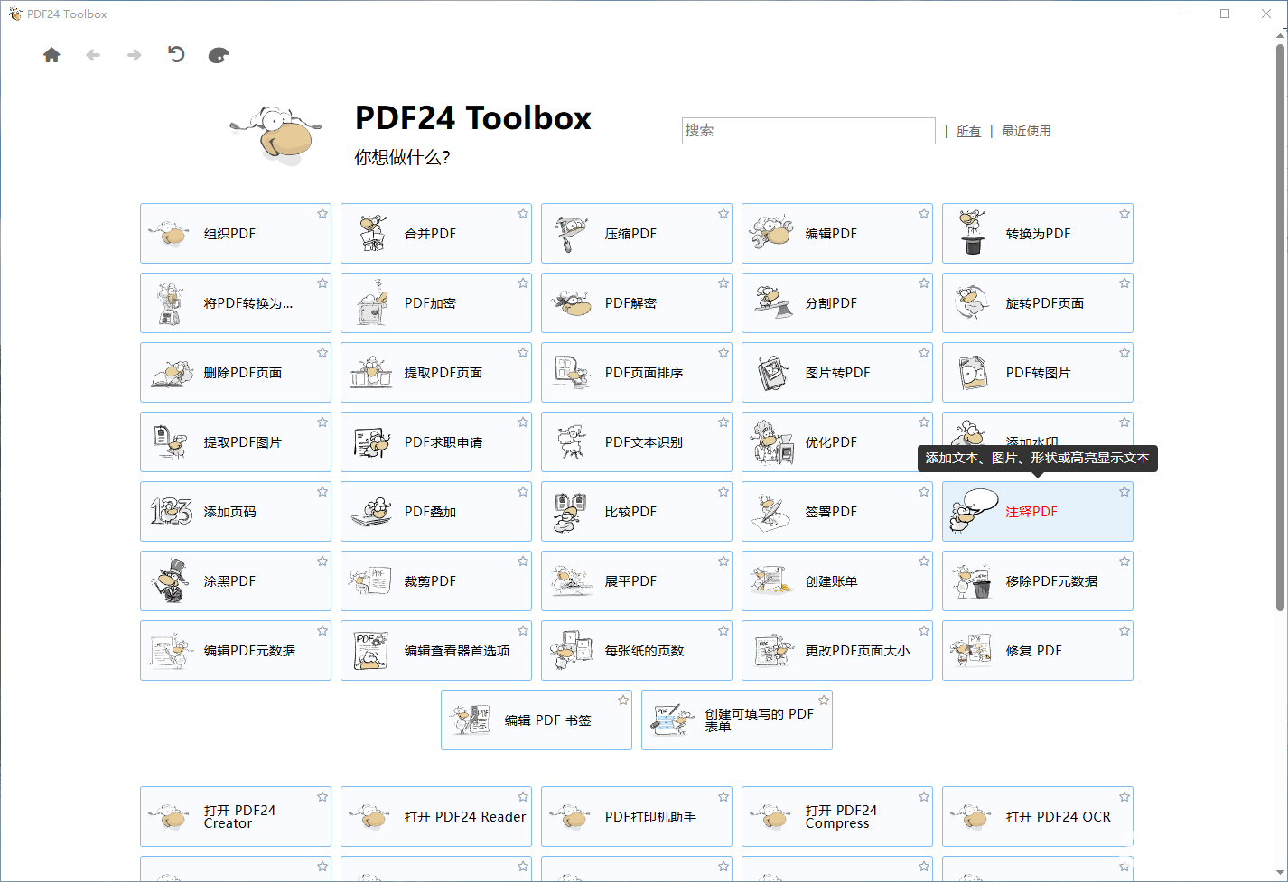The image size is (1288, 882).
Task: Click the forward navigation arrow
Action: (x=134, y=55)
